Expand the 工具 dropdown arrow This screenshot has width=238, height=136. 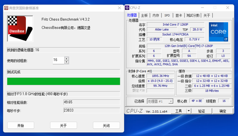tap(189, 111)
